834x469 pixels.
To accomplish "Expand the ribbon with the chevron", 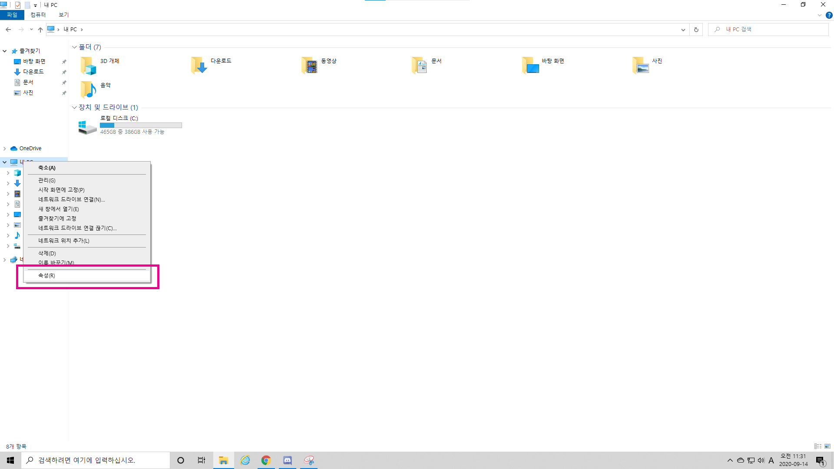I will point(820,15).
